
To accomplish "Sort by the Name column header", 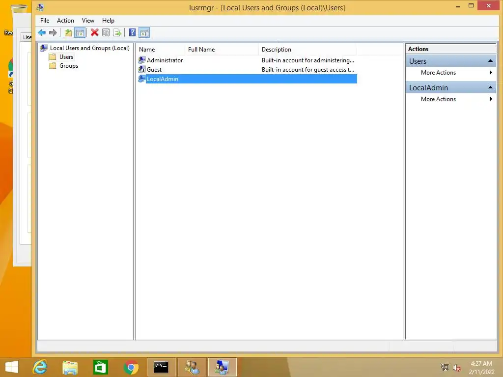I will 161,50.
